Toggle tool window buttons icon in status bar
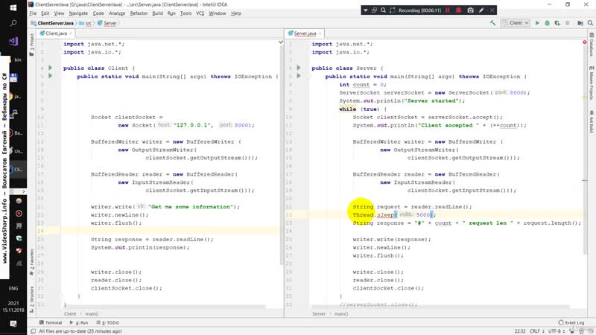Screen dimensions: 596x335 (x=33, y=331)
